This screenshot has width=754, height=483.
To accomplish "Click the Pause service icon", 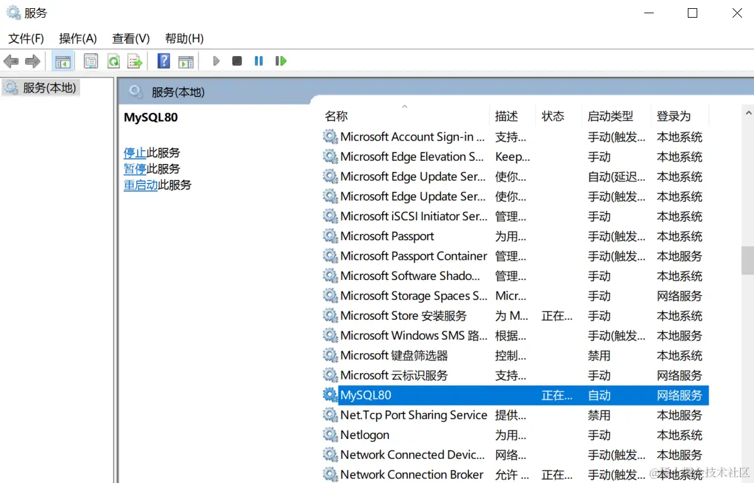I will tap(258, 61).
